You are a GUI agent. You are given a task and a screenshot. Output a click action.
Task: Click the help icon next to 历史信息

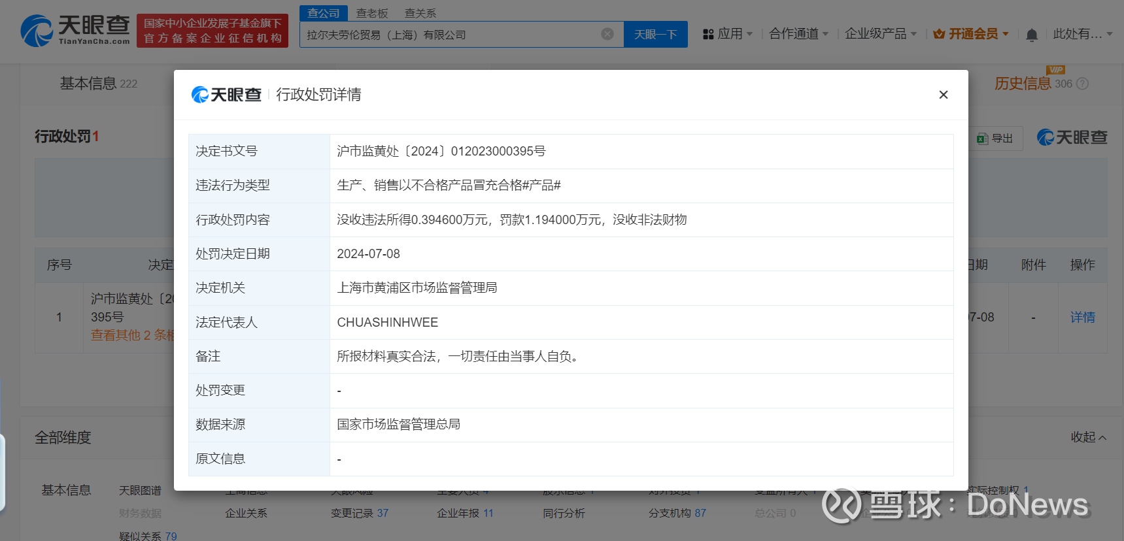1083,84
